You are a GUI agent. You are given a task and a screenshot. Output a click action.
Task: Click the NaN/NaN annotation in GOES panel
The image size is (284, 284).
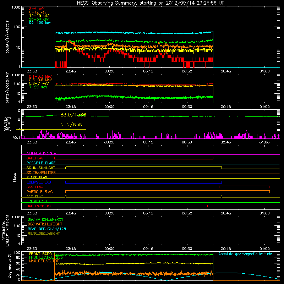71,125
